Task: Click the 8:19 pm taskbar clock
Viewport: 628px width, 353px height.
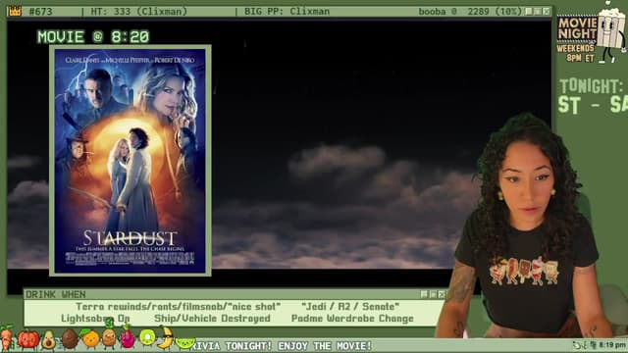Action: [612, 345]
